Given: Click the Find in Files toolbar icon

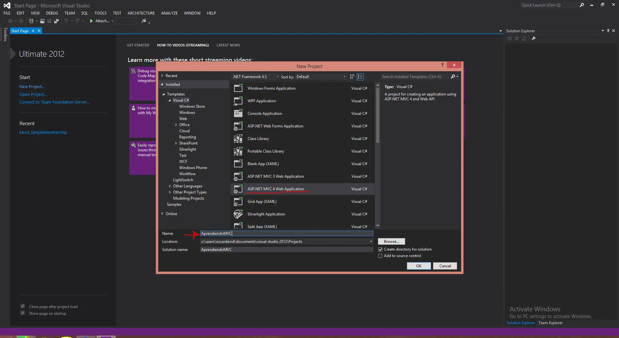Looking at the screenshot, I should coord(144,21).
